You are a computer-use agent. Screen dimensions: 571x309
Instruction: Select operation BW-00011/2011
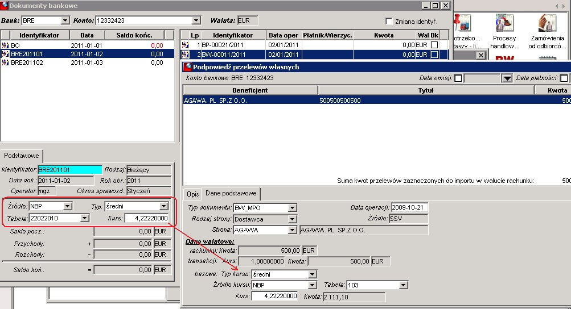pyautogui.click(x=315, y=55)
